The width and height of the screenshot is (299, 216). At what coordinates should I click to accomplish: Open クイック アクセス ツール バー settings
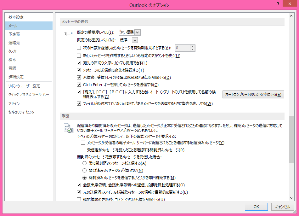click(29, 94)
